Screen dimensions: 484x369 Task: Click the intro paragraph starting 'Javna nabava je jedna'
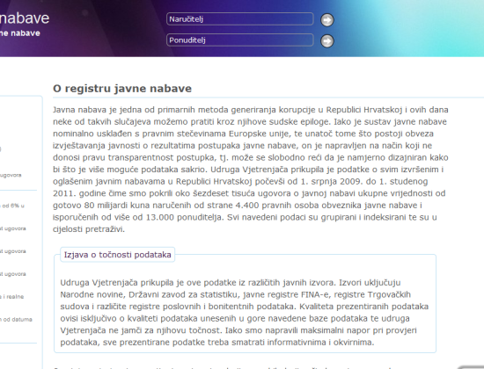(250, 170)
